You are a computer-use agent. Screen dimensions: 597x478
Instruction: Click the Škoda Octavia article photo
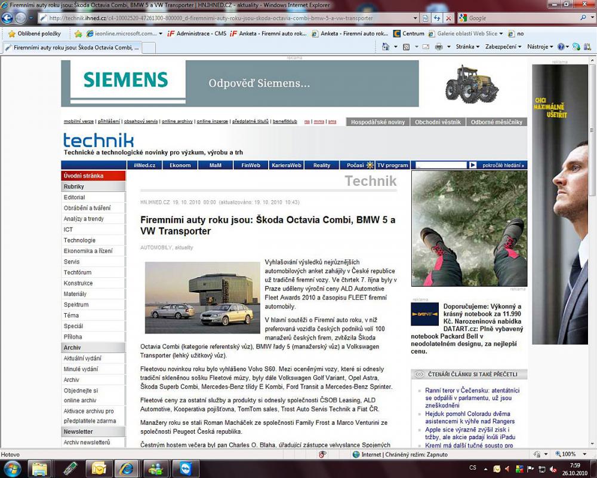(202, 298)
